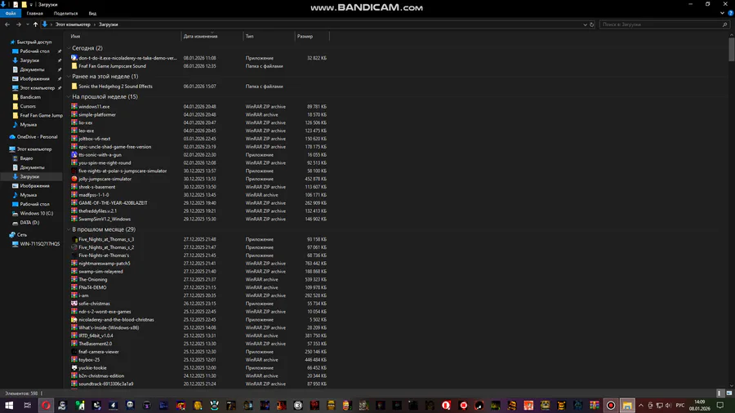The width and height of the screenshot is (735, 413).
Task: Open the Вид ribbon tab
Action: pyautogui.click(x=92, y=14)
